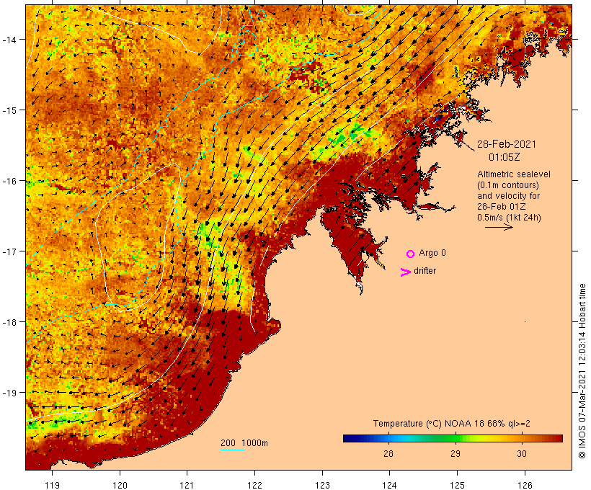
Task: Click the '29' colorbar tick label
Action: click(x=456, y=453)
